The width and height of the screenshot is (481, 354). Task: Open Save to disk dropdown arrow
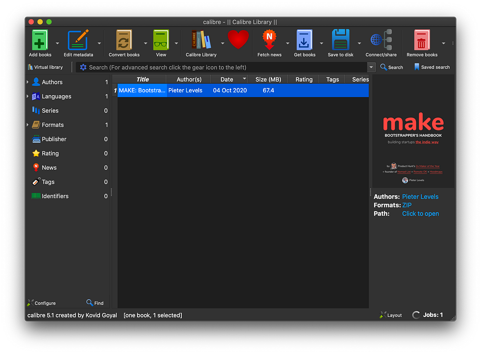coord(359,44)
